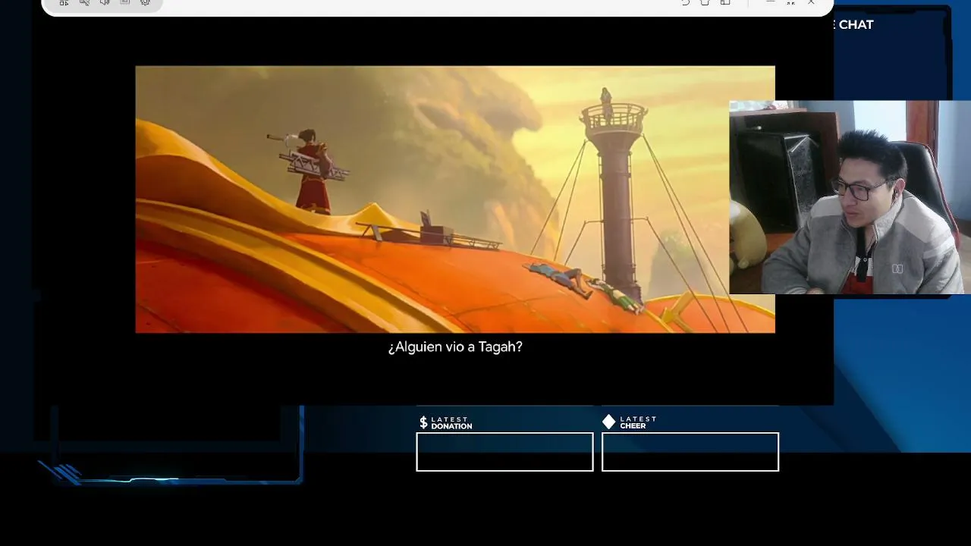Click the dollar sign icon beside Latest Donation
This screenshot has height=546, width=971.
[x=423, y=422]
